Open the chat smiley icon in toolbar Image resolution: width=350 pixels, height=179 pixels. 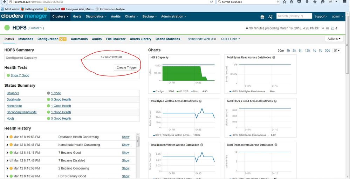pos(323,2)
